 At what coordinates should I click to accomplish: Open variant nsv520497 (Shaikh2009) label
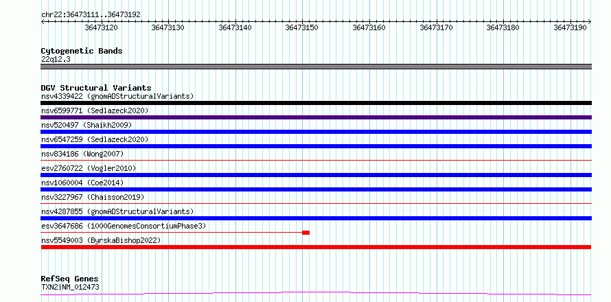(x=87, y=125)
